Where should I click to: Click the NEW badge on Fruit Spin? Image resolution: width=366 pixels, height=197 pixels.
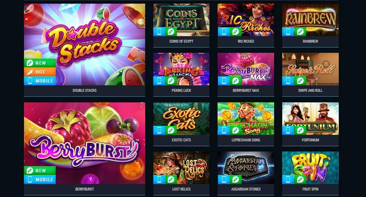point(300,180)
